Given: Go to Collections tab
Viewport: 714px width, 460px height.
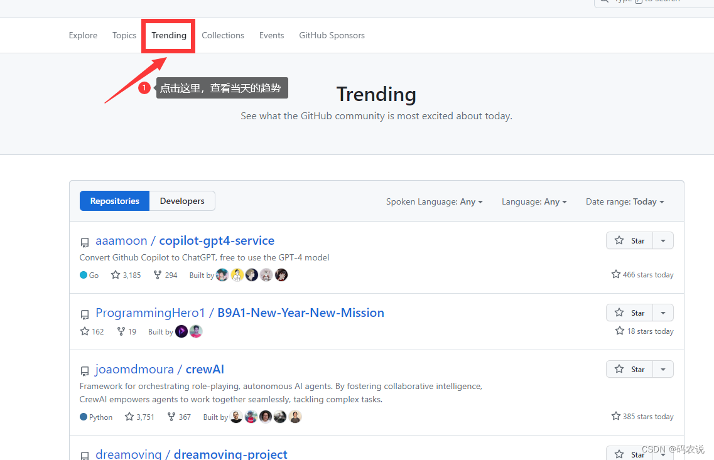Looking at the screenshot, I should (223, 36).
